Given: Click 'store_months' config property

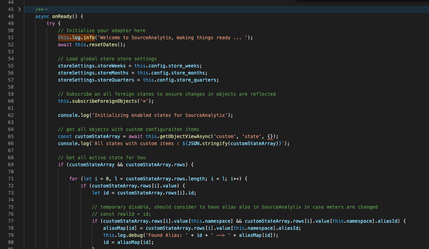Looking at the screenshot, I should click(x=188, y=73).
